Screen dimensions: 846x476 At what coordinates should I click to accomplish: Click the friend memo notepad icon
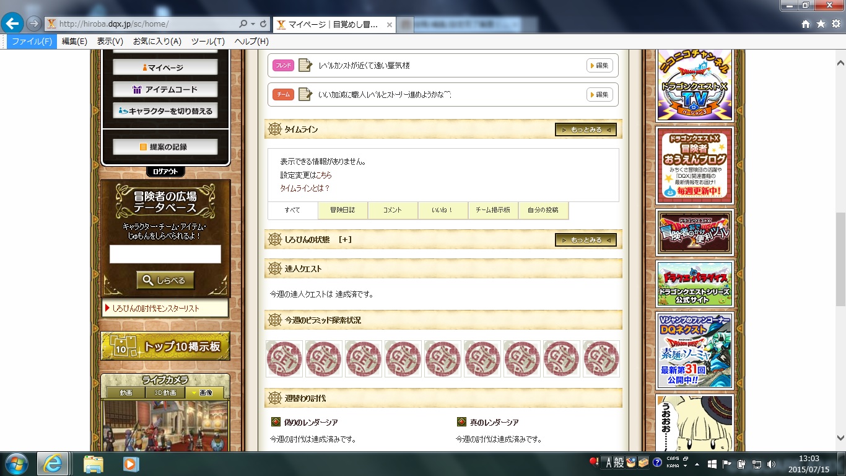pyautogui.click(x=305, y=65)
